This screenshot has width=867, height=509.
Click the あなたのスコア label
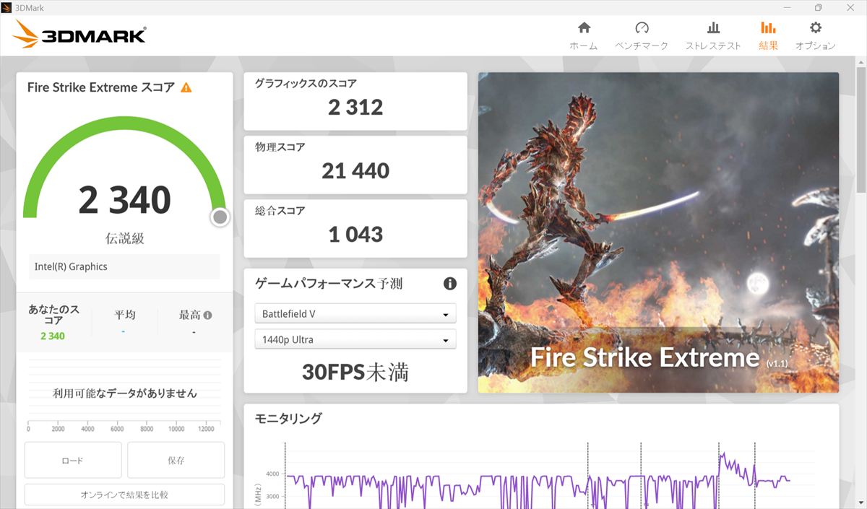pyautogui.click(x=54, y=315)
